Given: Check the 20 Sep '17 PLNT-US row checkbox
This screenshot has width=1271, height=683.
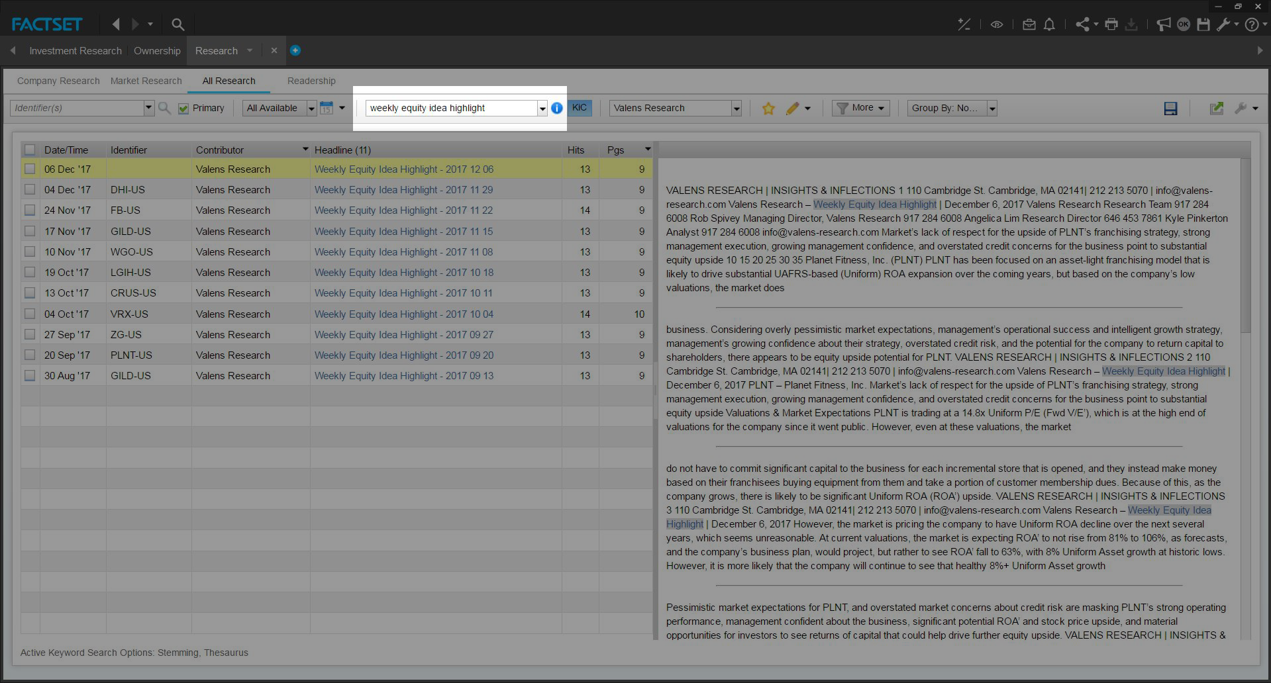Looking at the screenshot, I should click(30, 355).
